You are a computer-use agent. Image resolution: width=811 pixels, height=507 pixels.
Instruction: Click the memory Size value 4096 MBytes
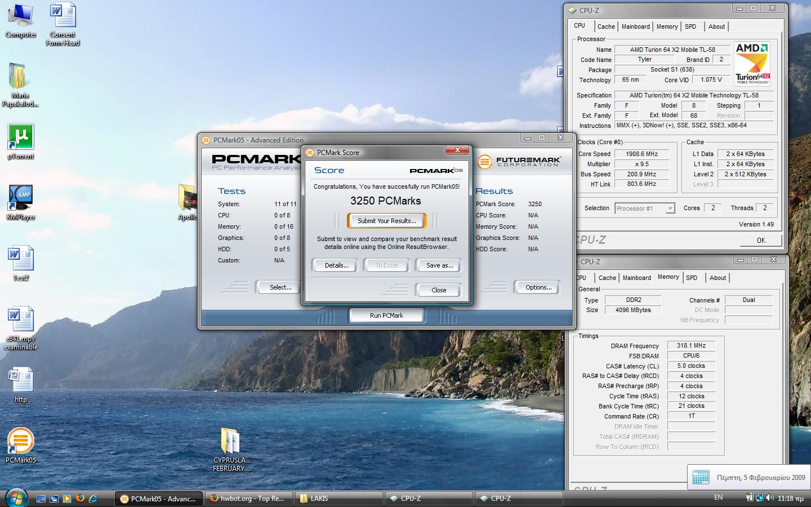pyautogui.click(x=633, y=310)
